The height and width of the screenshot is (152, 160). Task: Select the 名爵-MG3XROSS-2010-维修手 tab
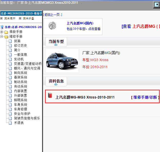click(x=21, y=13)
